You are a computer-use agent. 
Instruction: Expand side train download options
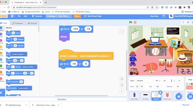59,105
